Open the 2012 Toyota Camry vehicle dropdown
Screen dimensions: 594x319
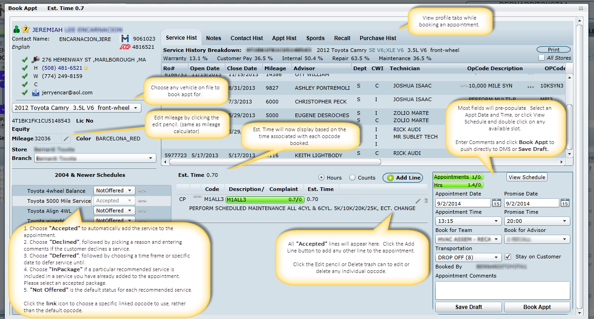[77, 108]
